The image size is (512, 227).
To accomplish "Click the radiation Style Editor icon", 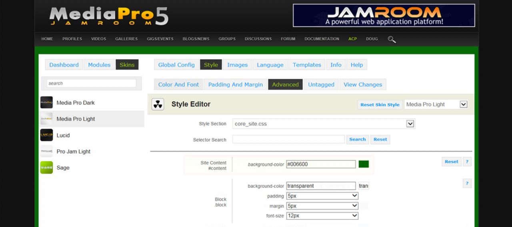I will click(158, 105).
